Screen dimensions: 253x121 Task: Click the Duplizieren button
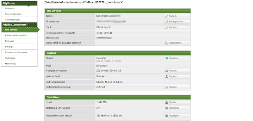(177, 43)
